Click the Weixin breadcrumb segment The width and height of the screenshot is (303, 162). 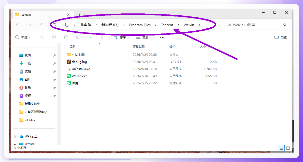click(189, 25)
